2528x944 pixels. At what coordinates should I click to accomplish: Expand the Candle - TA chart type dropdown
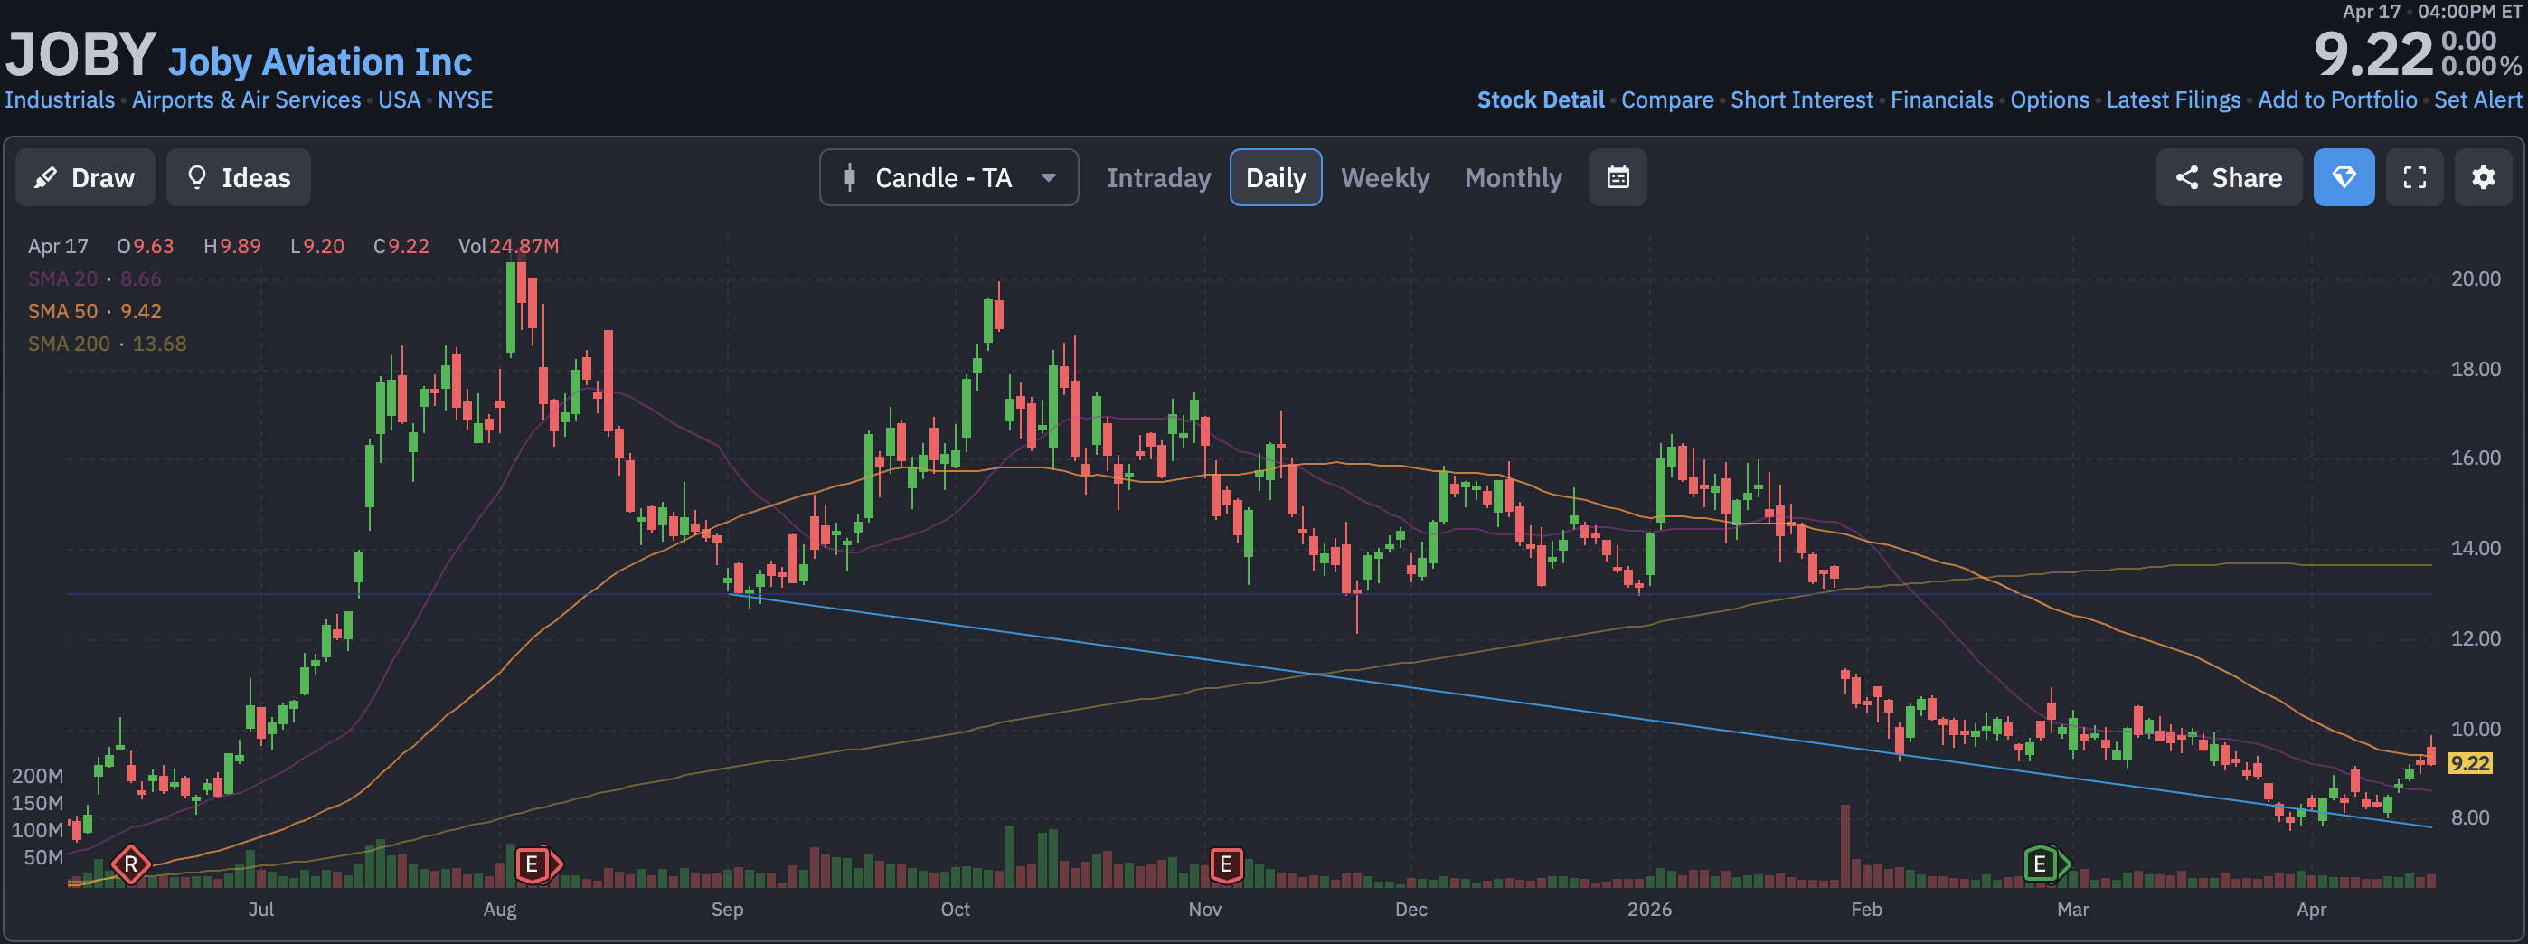[x=949, y=177]
